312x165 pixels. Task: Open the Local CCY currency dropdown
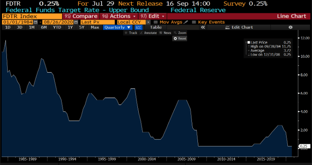tap(134, 22)
